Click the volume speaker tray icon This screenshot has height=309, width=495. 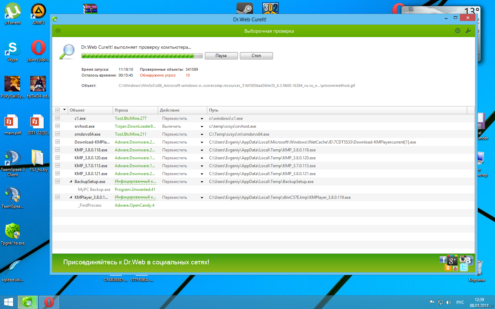pyautogui.click(x=448, y=302)
